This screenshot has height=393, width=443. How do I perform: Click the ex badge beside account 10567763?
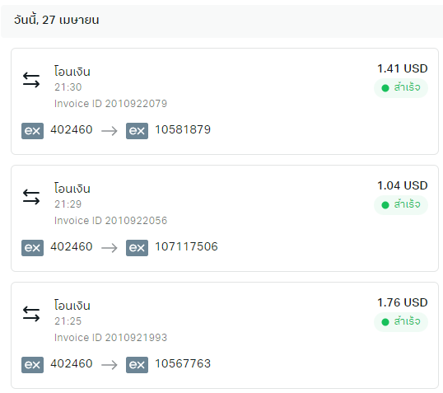[x=137, y=365]
